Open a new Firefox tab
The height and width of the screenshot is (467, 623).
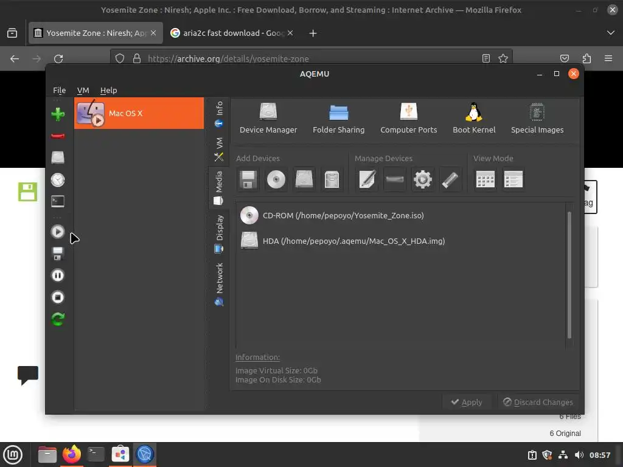(x=313, y=33)
